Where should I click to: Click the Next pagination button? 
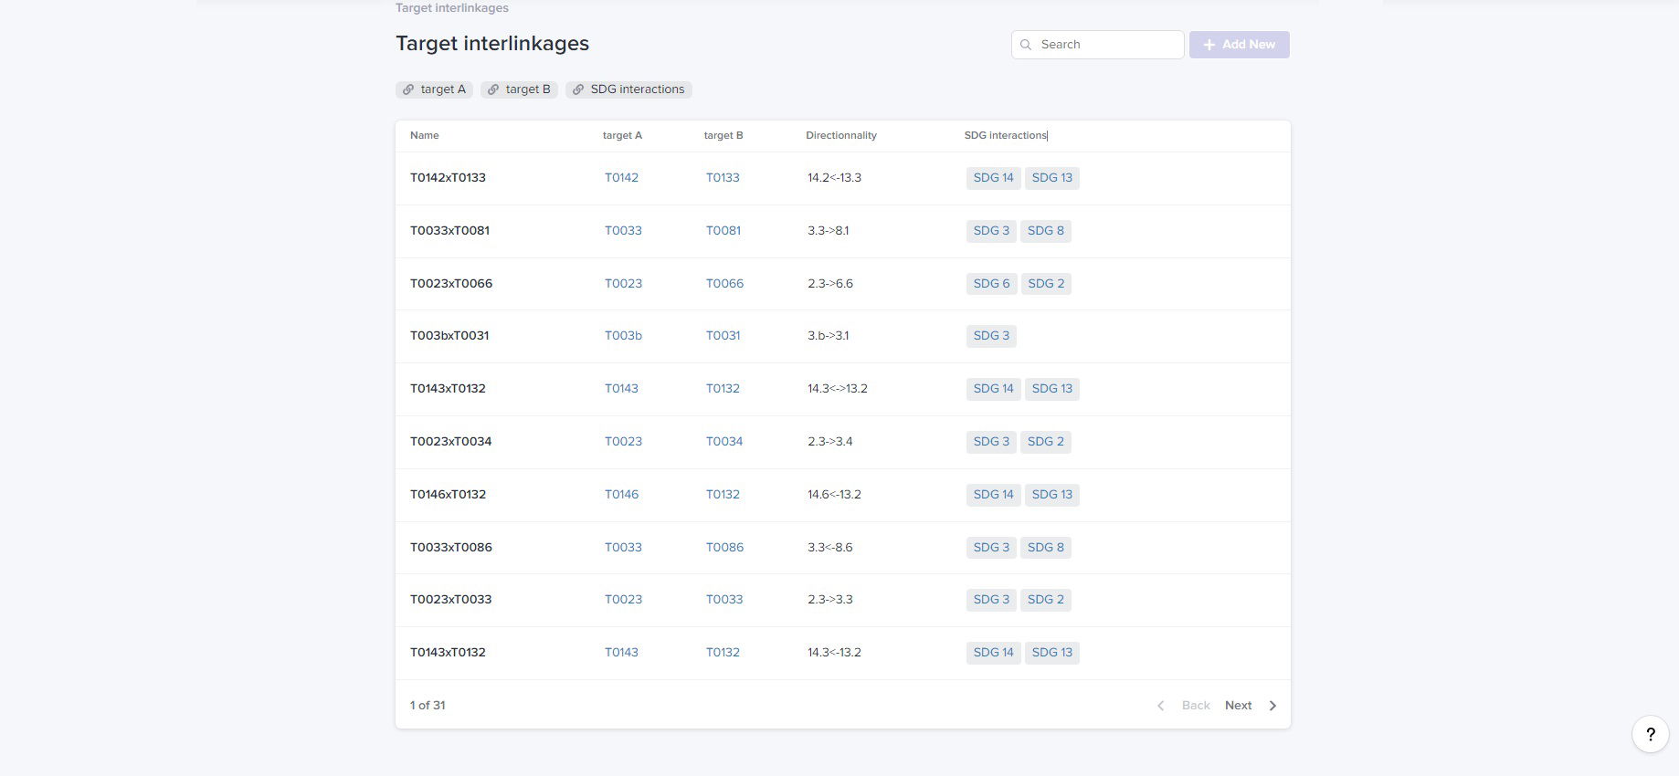tap(1238, 706)
